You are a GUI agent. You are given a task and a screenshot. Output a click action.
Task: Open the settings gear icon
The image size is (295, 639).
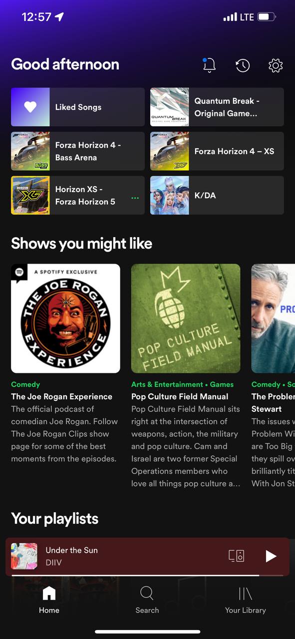276,65
